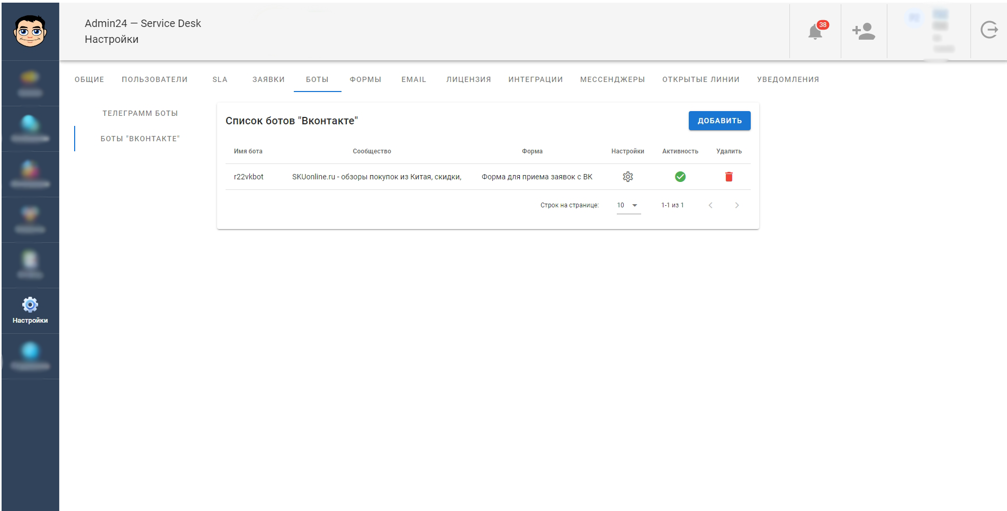This screenshot has height=511, width=1007.
Task: Click the r22vkbot bot name cell
Action: pyautogui.click(x=249, y=177)
